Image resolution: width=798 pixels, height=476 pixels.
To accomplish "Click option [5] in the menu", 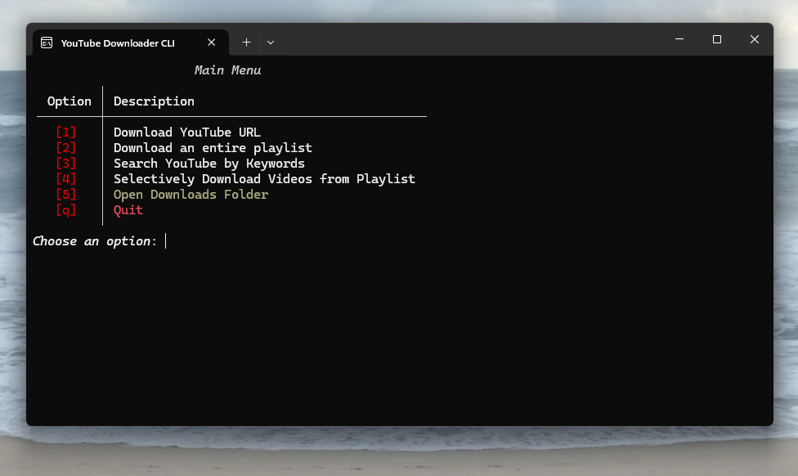I will click(65, 195).
